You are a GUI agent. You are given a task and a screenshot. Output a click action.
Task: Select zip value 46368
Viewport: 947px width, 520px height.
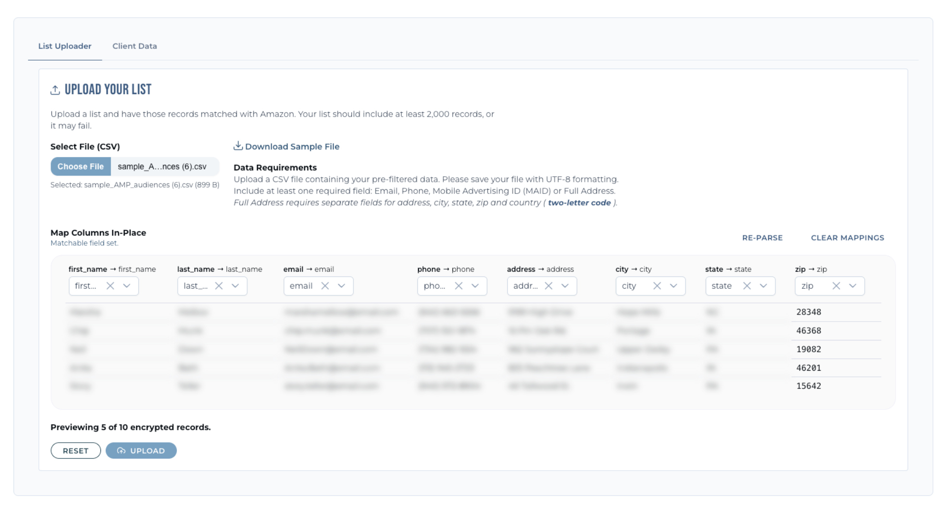pyautogui.click(x=809, y=331)
